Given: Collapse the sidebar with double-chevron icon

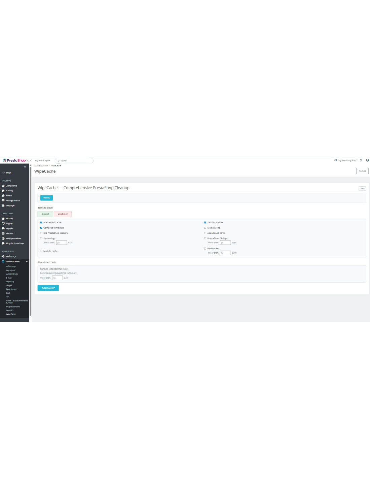Looking at the screenshot, I should [25, 167].
